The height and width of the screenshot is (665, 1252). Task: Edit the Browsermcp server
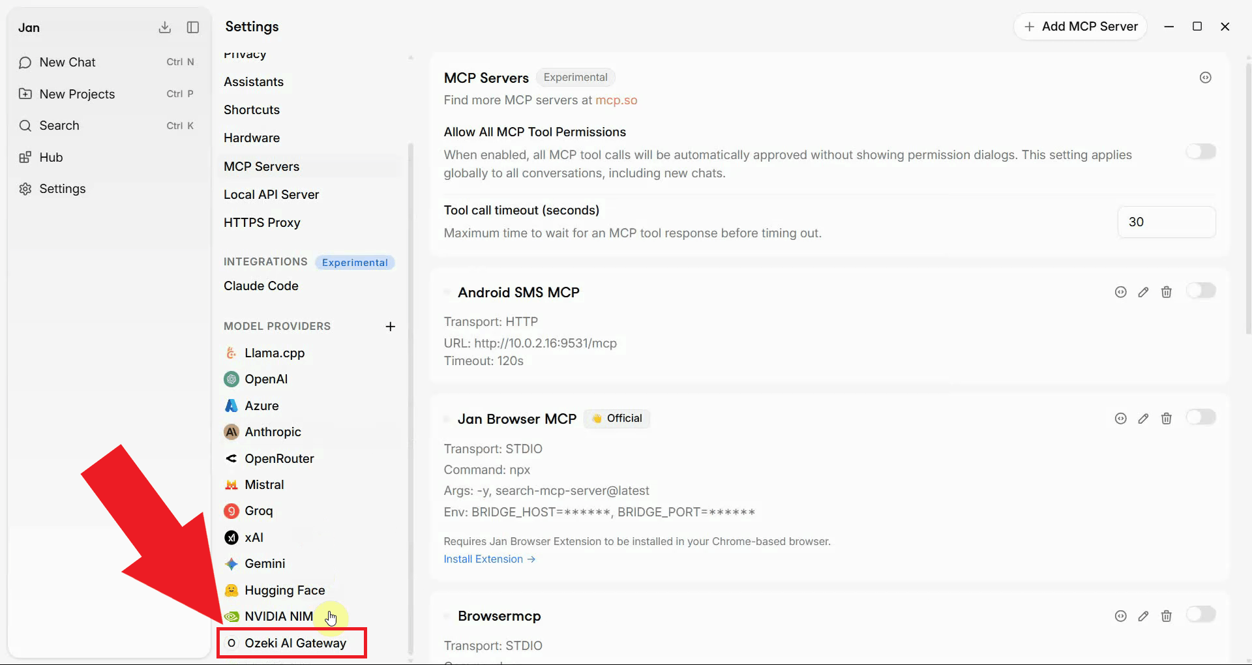click(x=1144, y=616)
